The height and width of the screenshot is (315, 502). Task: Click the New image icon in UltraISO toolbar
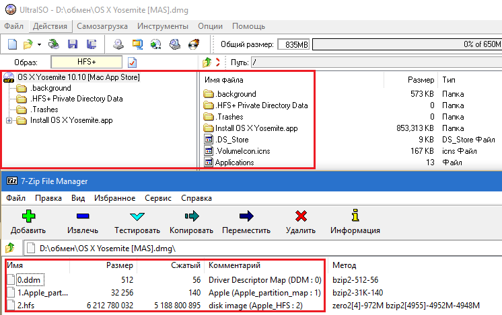12,44
